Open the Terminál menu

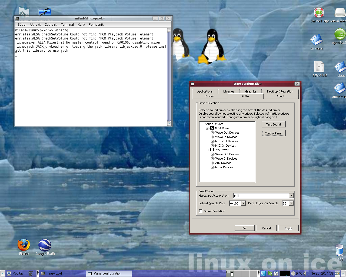coord(67,25)
